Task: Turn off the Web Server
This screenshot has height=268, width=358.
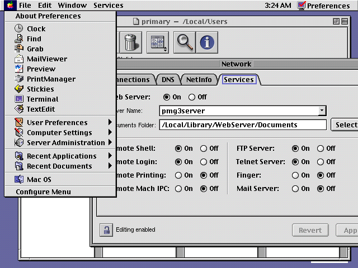Action: click(192, 97)
